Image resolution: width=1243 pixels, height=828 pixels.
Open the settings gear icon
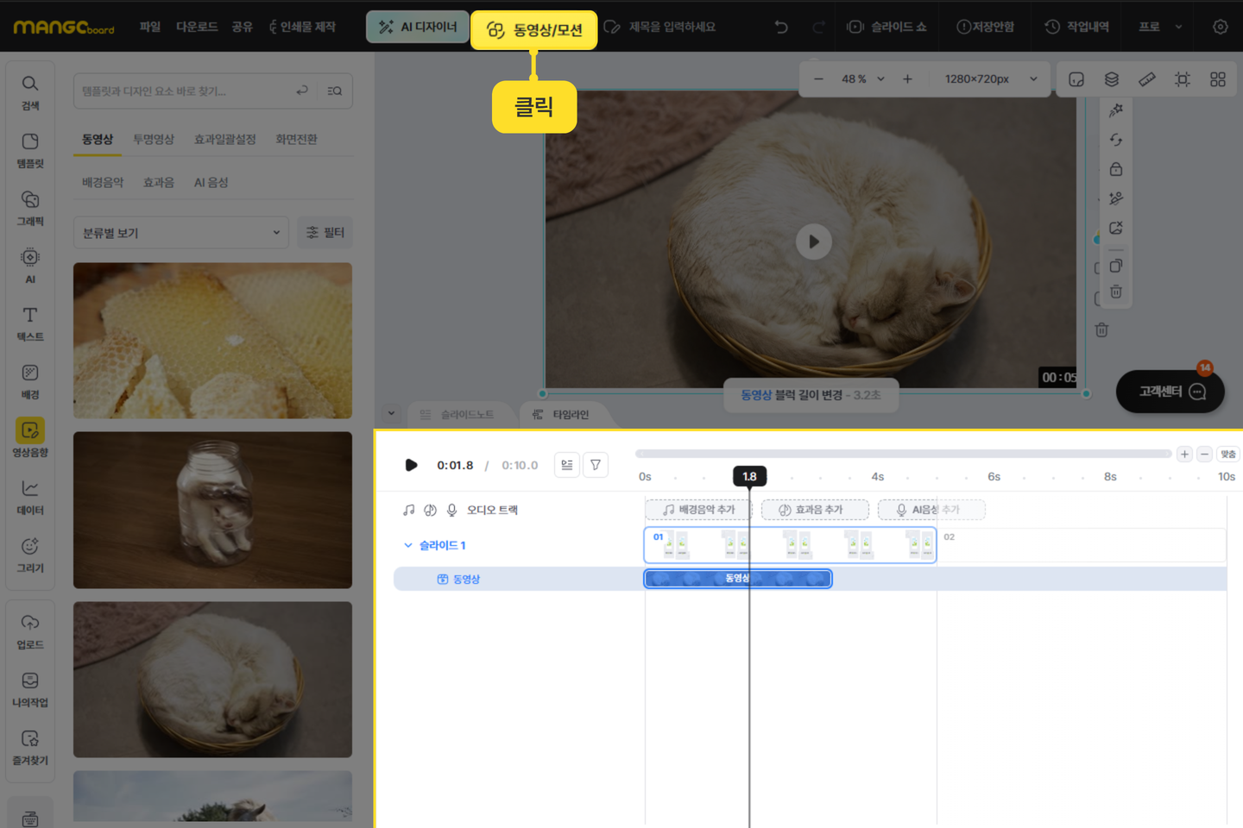pyautogui.click(x=1220, y=27)
